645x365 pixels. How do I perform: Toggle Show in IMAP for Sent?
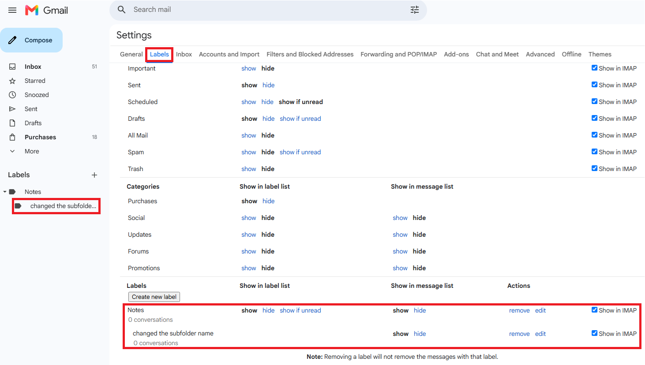pos(594,85)
